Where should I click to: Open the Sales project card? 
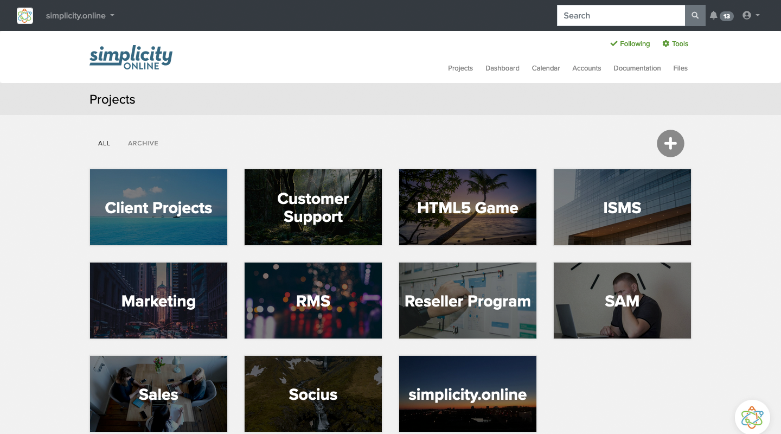pos(158,394)
